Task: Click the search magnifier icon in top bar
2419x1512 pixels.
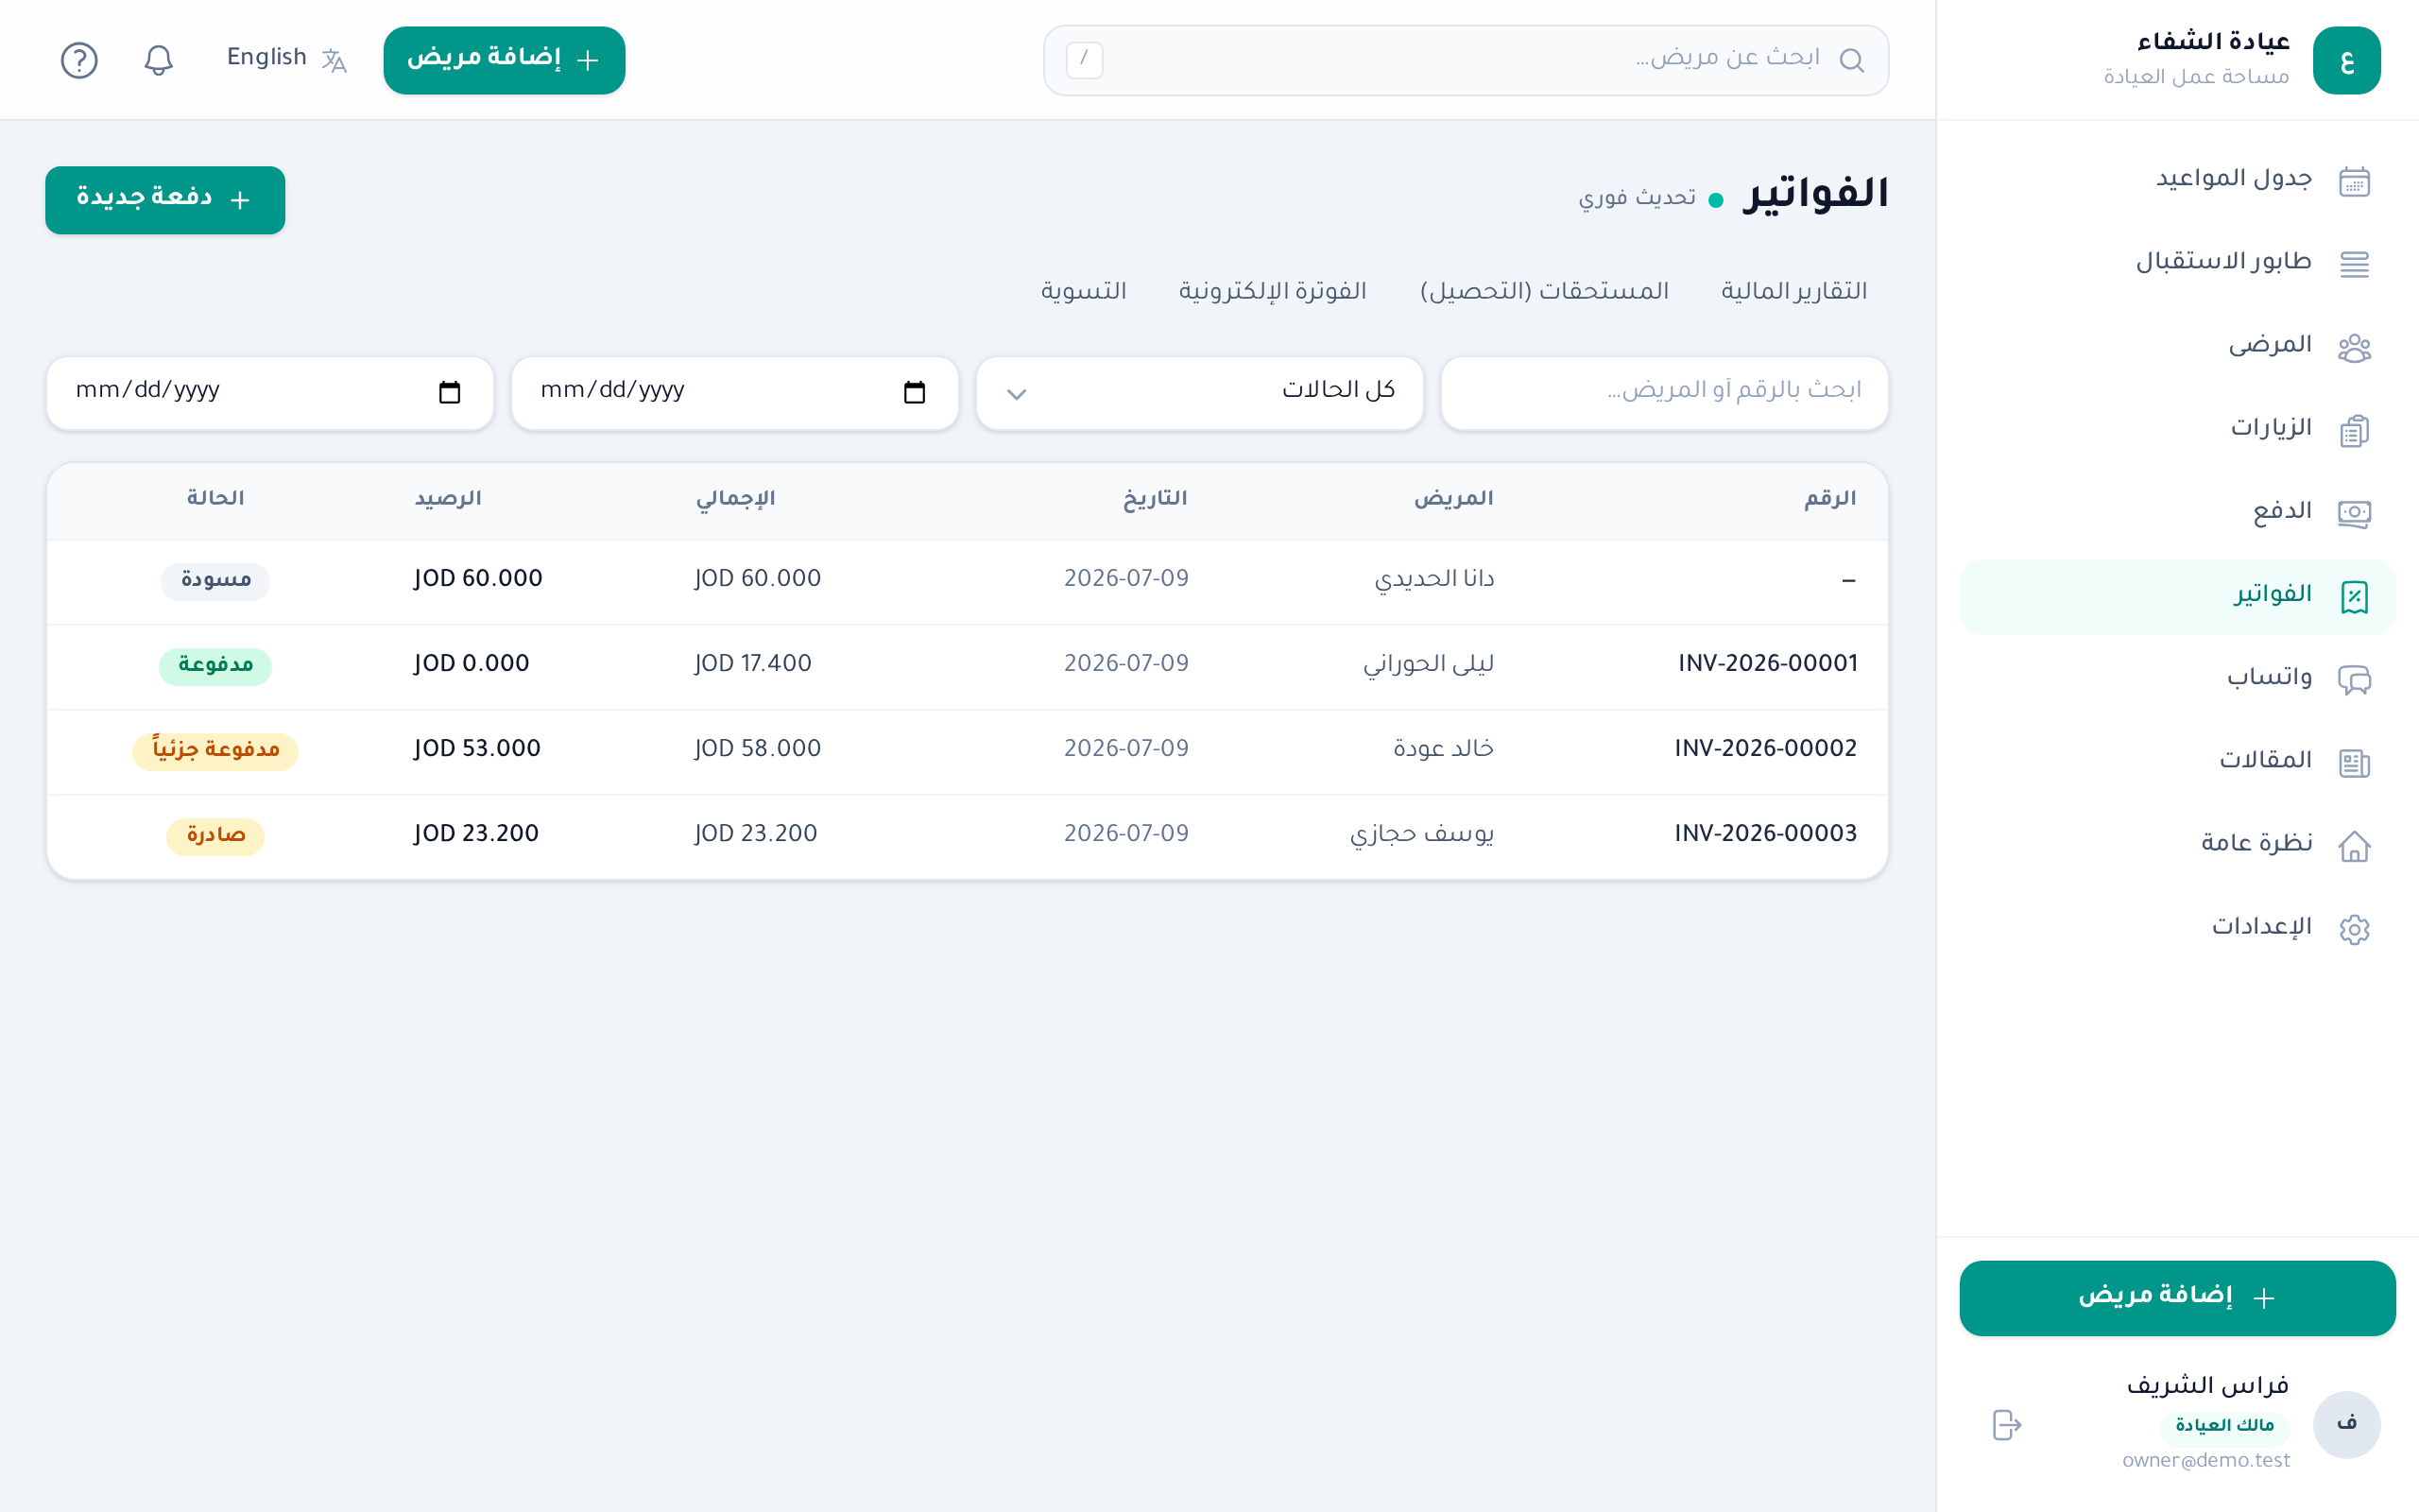Action: click(1851, 60)
